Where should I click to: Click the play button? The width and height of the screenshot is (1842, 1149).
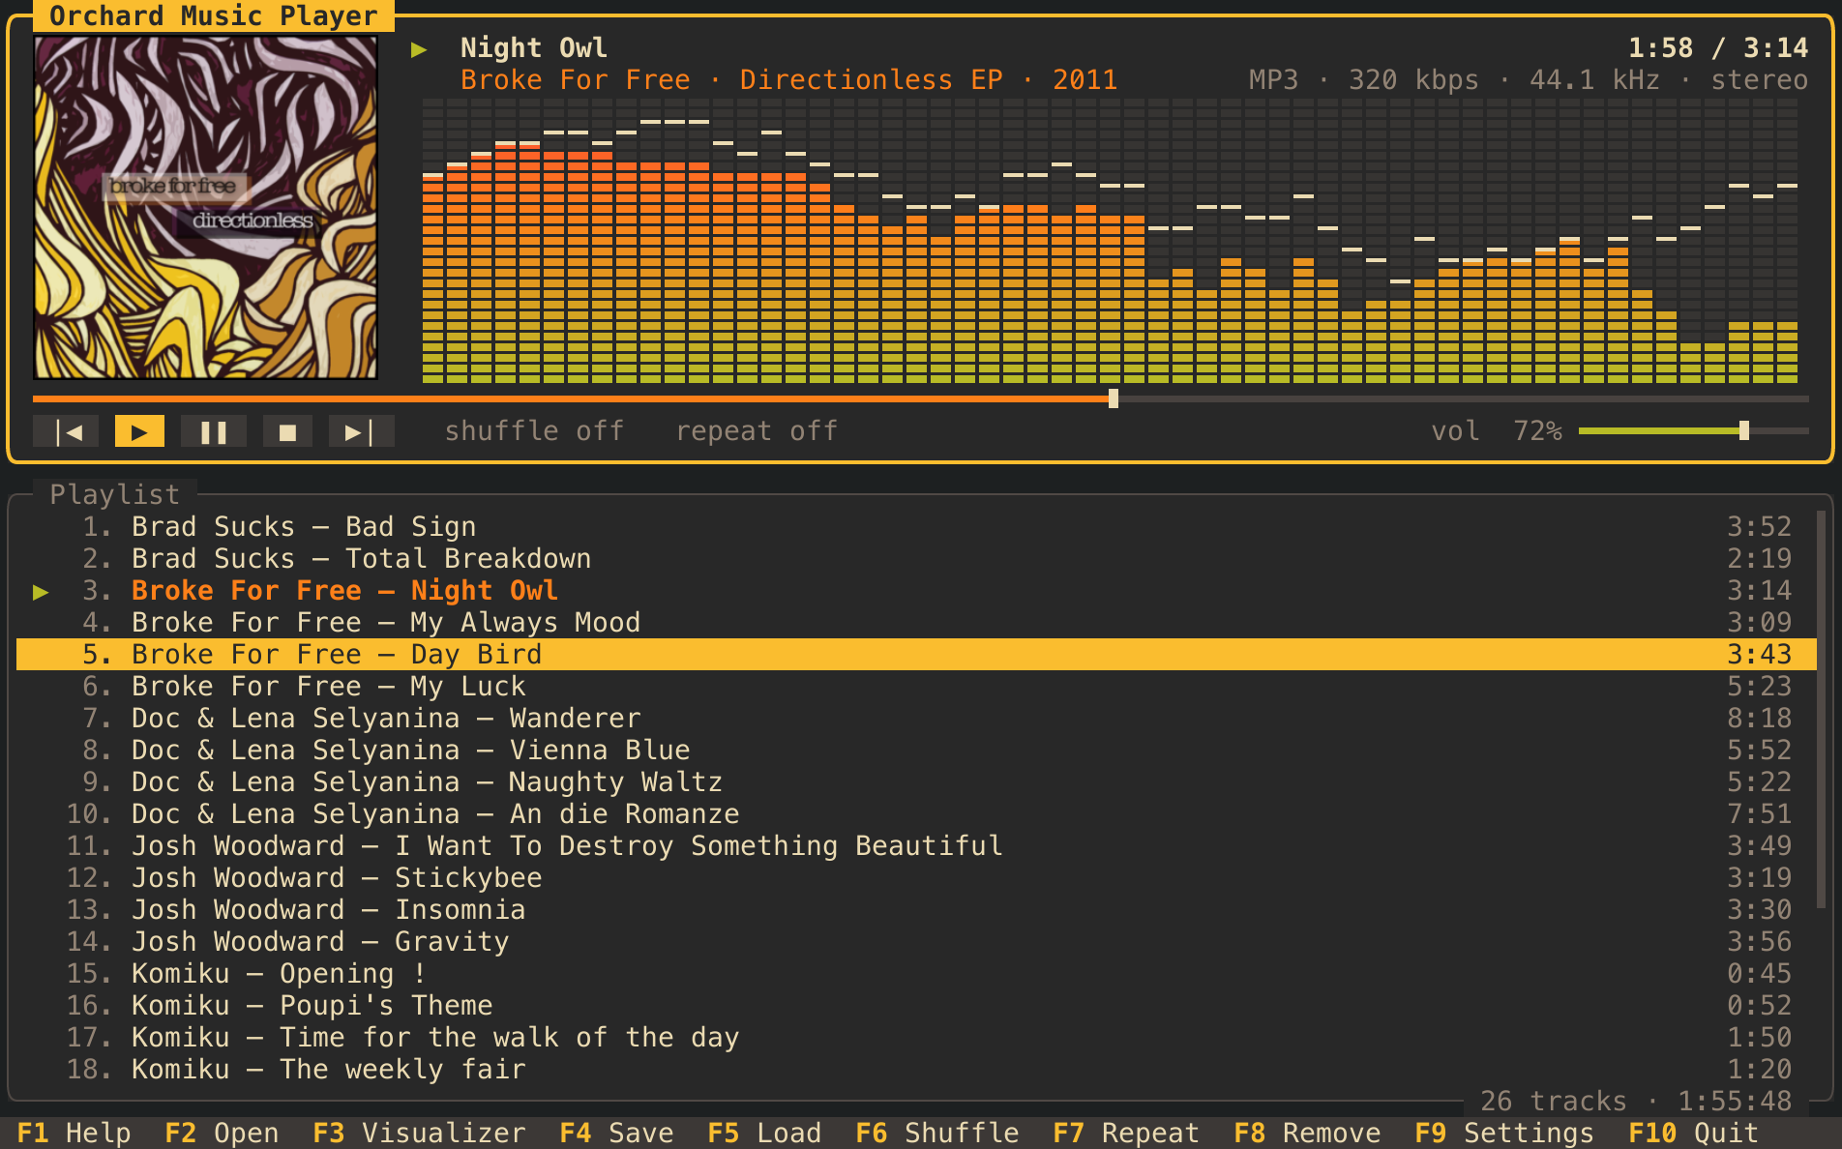click(x=139, y=431)
